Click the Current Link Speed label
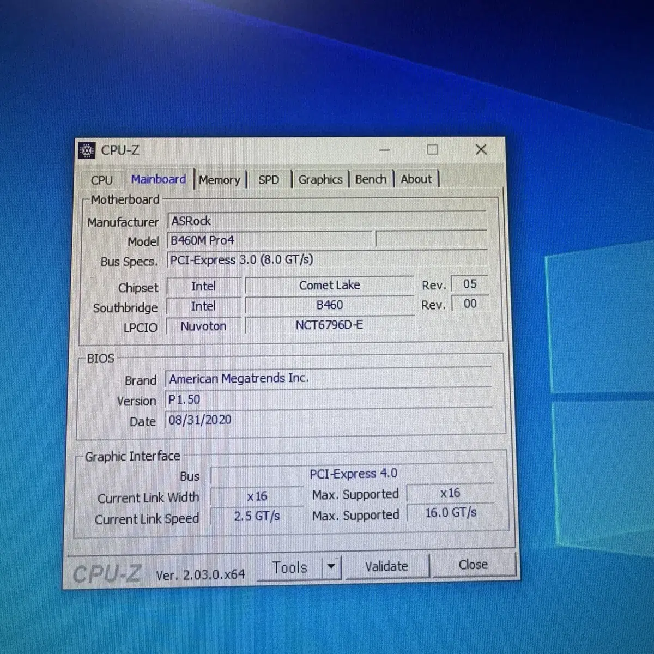The width and height of the screenshot is (654, 654). [147, 519]
